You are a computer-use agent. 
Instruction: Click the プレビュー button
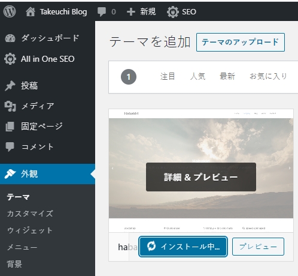258,247
